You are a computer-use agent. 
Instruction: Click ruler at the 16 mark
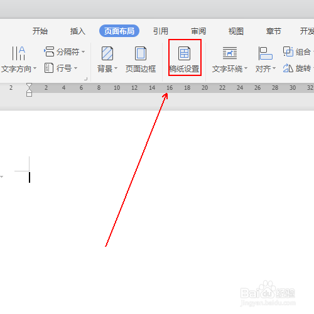170,87
